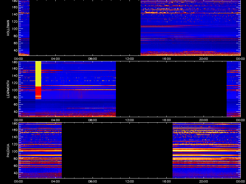Click the yellow saturated block in Learmonth spectrogram
This screenshot has height=184, width=246.
(x=38, y=74)
